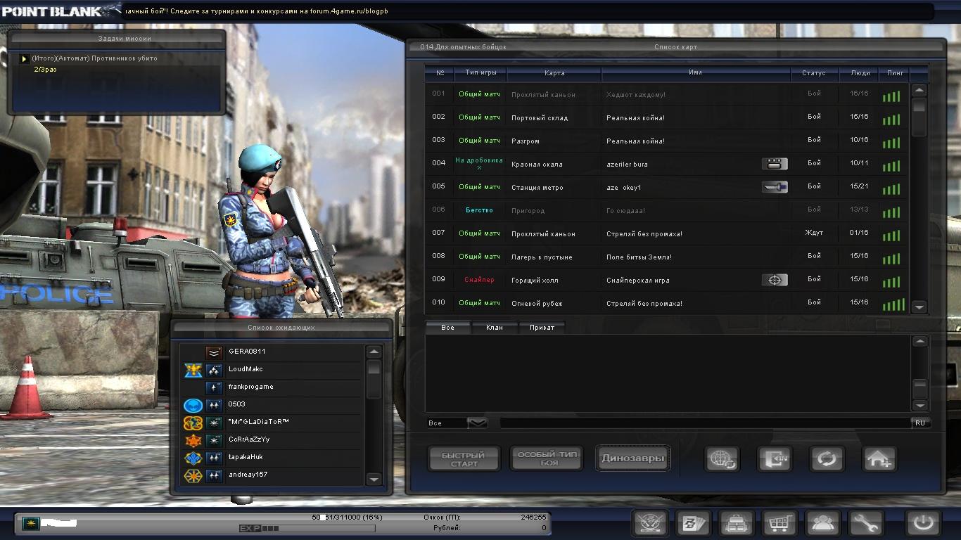Switch to the Приват chat tab
The height and width of the screenshot is (540, 961).
pyautogui.click(x=542, y=328)
